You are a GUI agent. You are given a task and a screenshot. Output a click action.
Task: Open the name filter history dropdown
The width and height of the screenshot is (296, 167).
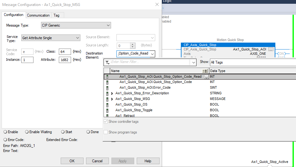point(193,62)
